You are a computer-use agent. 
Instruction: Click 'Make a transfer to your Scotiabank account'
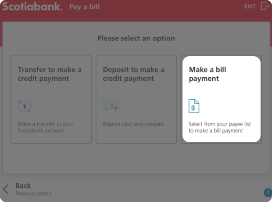click(x=46, y=127)
